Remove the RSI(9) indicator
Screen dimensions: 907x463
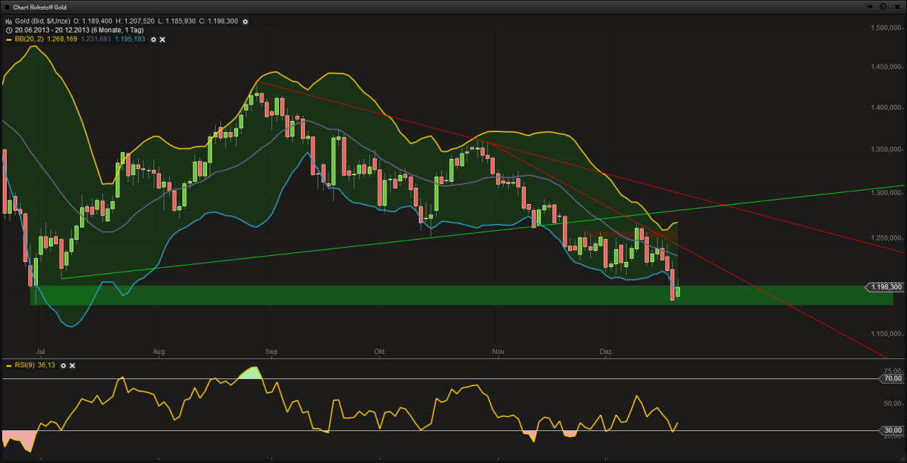73,366
